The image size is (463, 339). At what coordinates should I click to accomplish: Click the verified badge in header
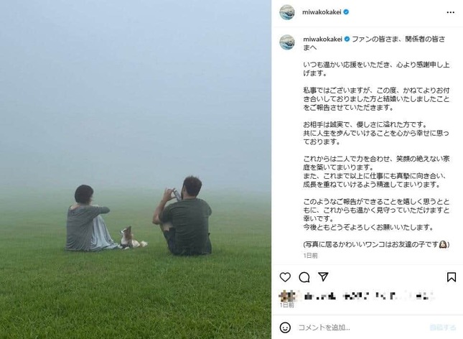347,12
